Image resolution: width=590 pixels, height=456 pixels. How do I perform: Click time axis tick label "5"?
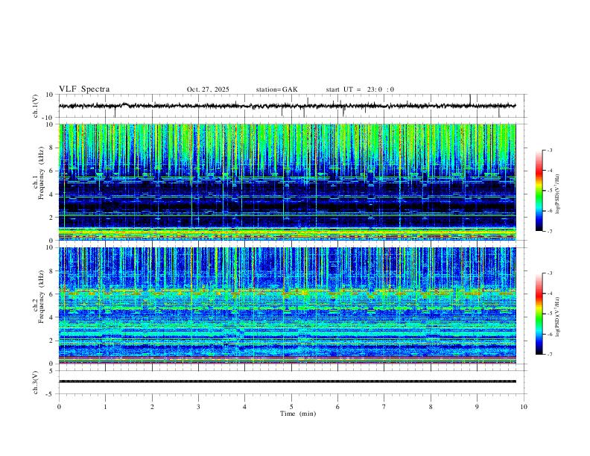pos(291,407)
